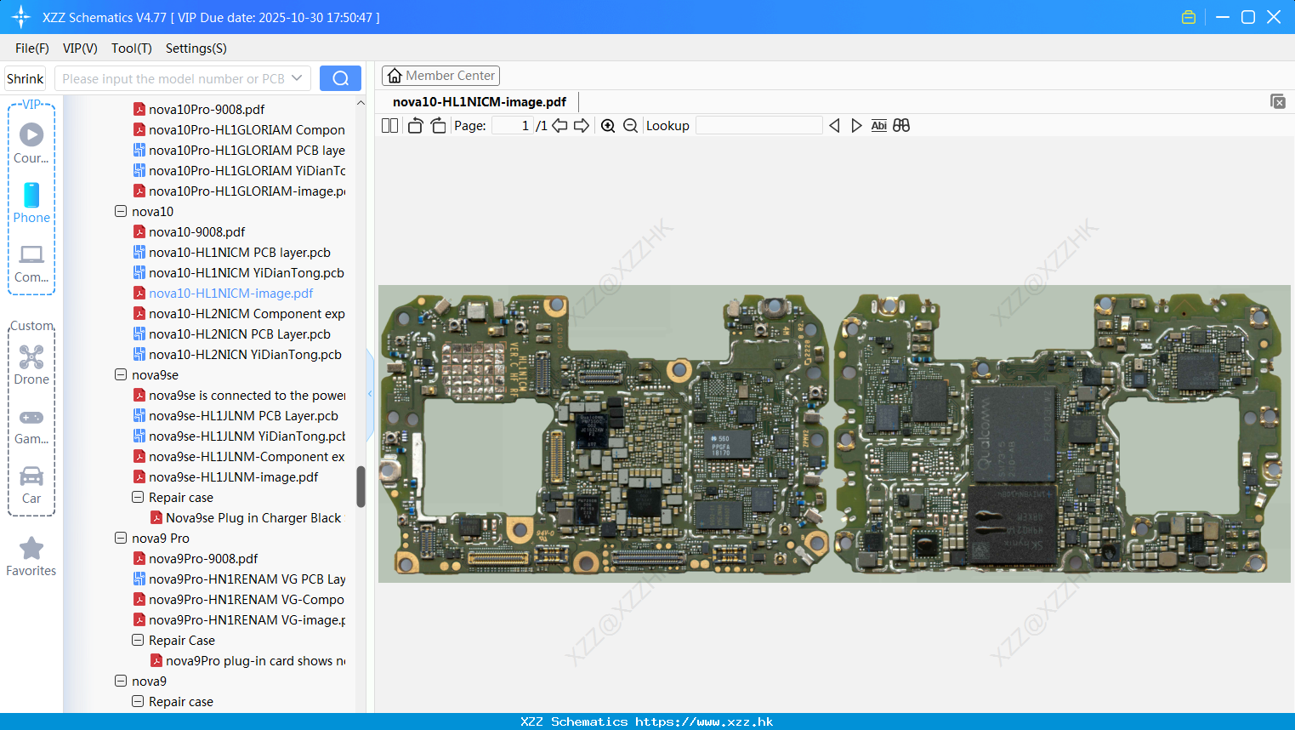Click the Shrink button
Image resolution: width=1295 pixels, height=730 pixels.
point(25,78)
